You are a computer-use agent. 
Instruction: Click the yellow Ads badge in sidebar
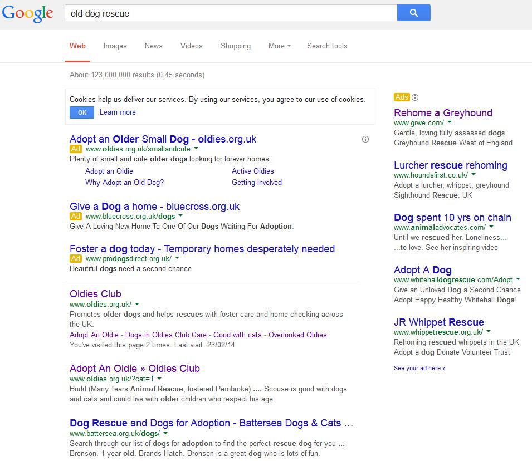click(402, 97)
